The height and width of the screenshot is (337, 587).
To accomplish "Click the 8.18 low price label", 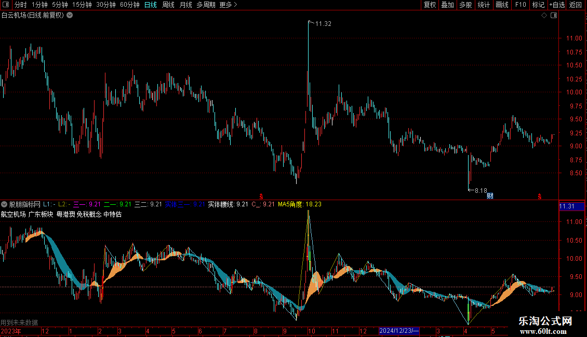I will (481, 191).
